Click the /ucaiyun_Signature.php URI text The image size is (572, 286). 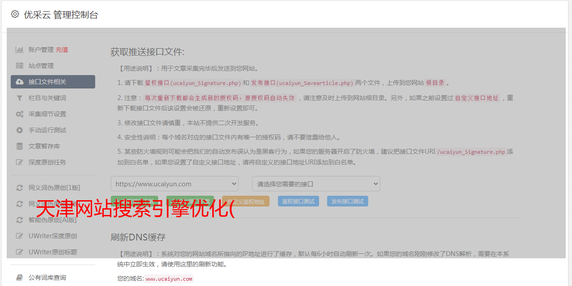tap(471, 152)
